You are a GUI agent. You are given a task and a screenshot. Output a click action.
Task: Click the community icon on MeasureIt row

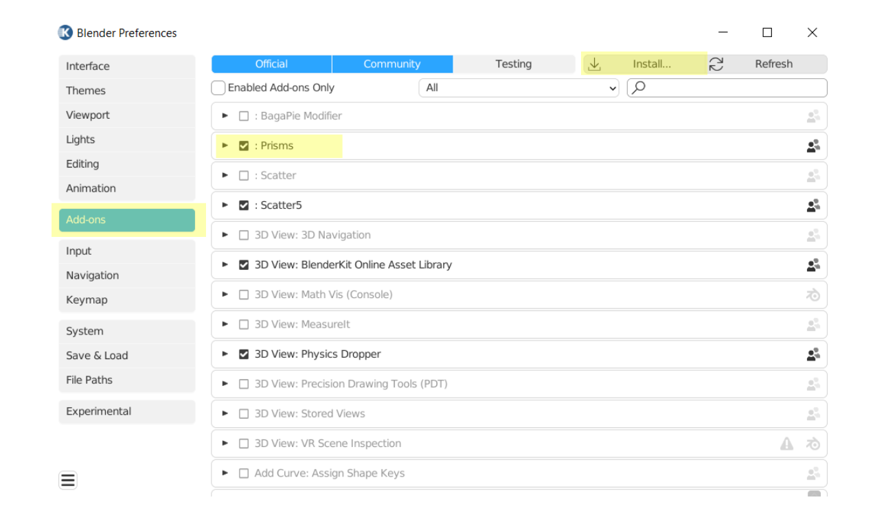[813, 324]
